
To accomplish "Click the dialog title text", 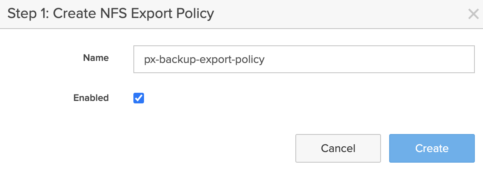I will pyautogui.click(x=111, y=14).
